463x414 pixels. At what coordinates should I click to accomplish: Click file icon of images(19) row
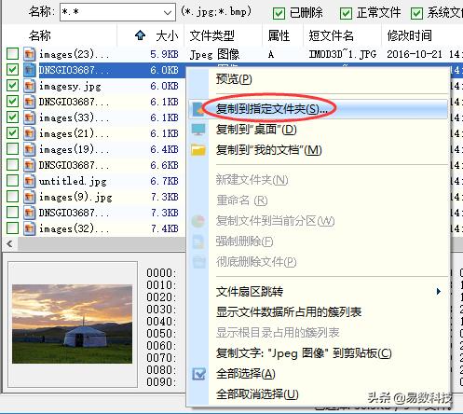click(29, 149)
